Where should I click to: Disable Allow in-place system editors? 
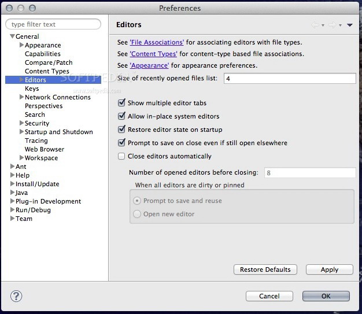tap(121, 116)
